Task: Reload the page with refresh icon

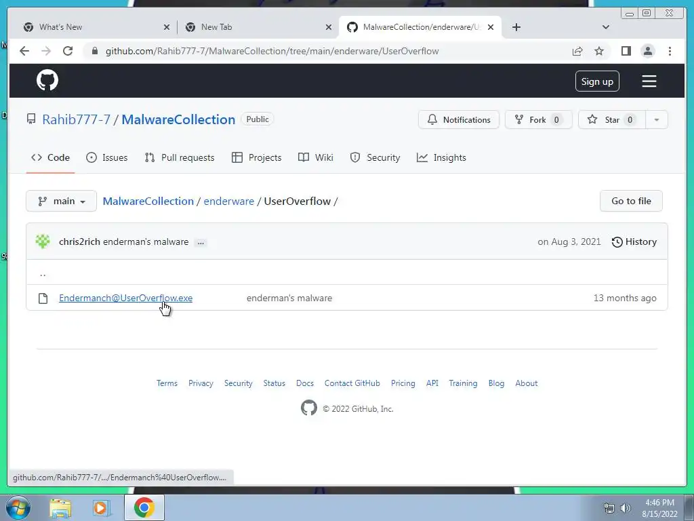Action: (68, 51)
